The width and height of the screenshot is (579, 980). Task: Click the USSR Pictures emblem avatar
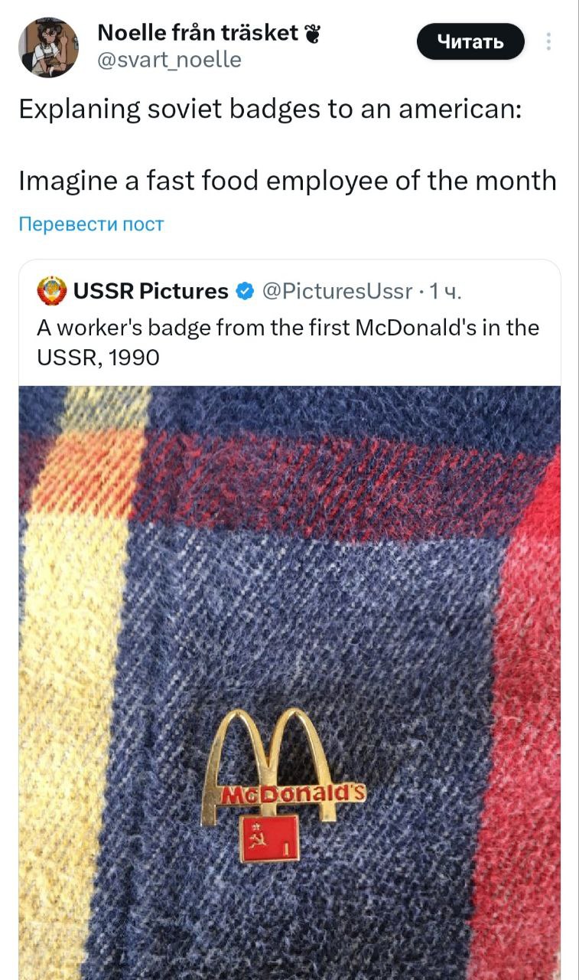tap(52, 291)
